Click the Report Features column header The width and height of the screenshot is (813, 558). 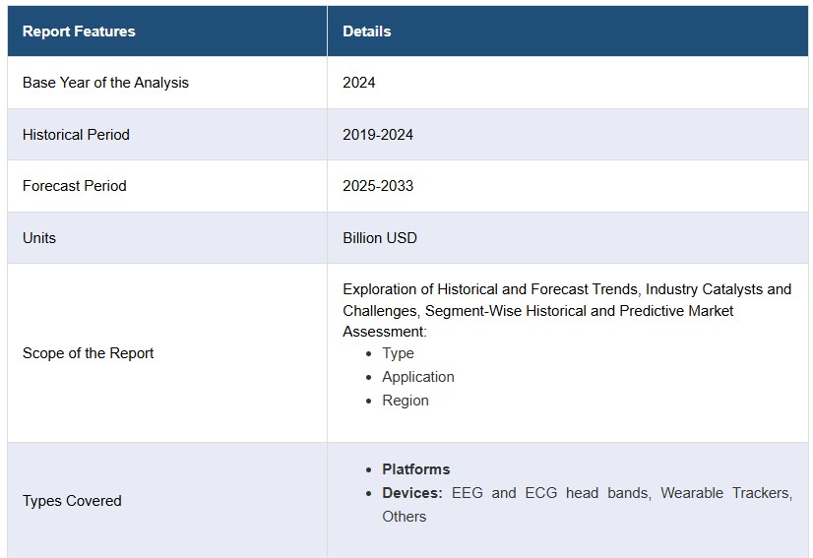[x=79, y=31]
